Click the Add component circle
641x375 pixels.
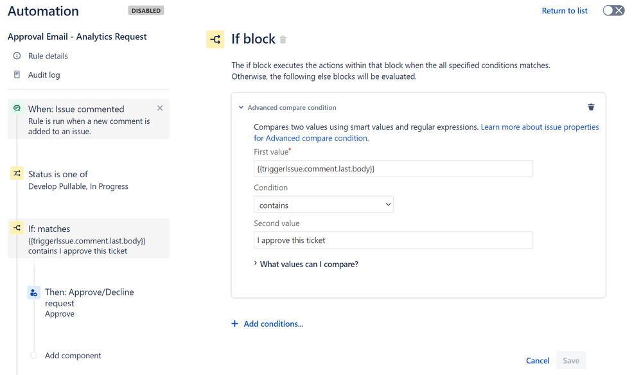(x=33, y=355)
